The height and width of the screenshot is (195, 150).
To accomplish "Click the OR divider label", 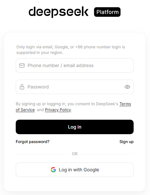I will (x=75, y=154).
